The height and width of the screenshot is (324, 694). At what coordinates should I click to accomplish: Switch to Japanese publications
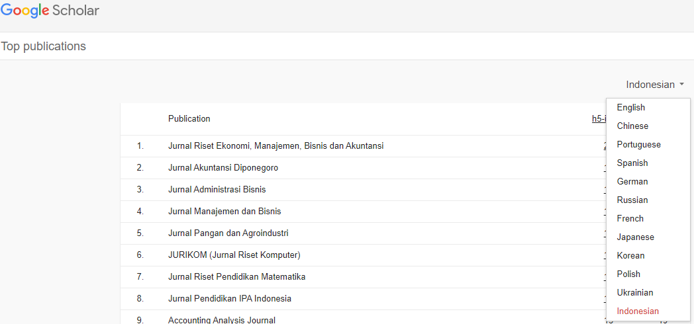635,237
